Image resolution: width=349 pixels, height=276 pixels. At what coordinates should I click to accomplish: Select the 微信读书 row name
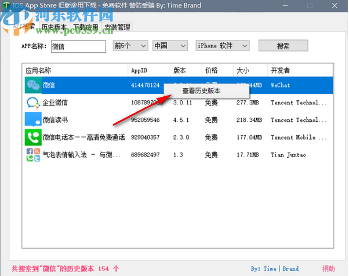(x=55, y=120)
